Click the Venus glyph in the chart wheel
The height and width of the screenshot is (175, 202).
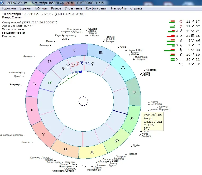(93, 64)
